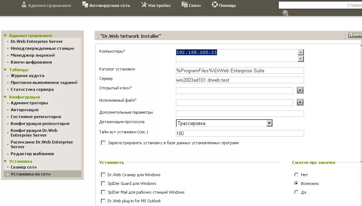
Task: Click the Тайм-аут установки field
Action: tap(240, 133)
